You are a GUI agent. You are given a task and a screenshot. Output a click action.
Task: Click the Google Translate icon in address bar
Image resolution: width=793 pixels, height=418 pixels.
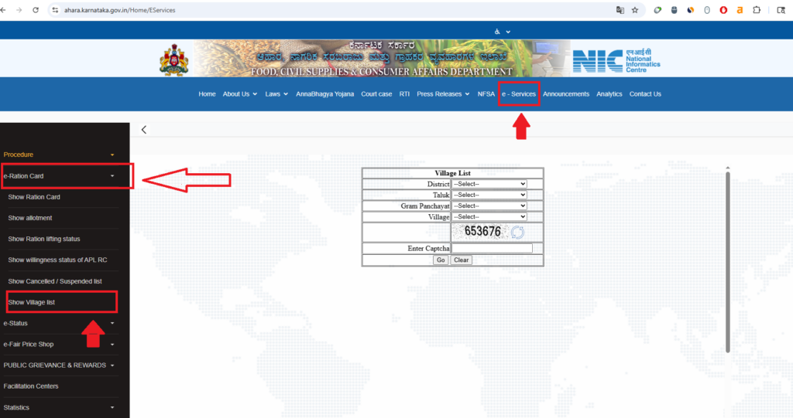pyautogui.click(x=620, y=10)
